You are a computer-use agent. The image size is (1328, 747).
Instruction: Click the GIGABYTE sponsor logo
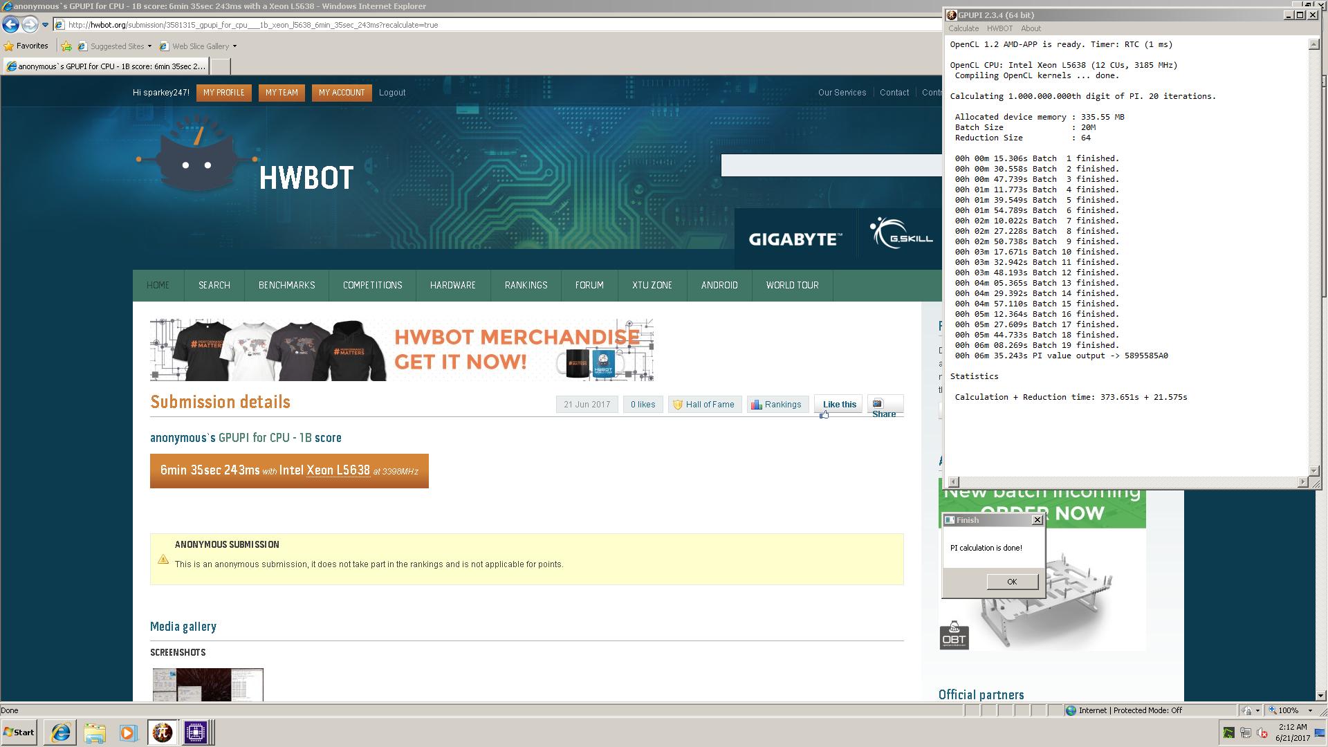pos(795,239)
